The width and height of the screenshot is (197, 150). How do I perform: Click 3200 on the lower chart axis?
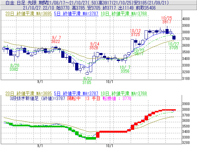click(186, 143)
